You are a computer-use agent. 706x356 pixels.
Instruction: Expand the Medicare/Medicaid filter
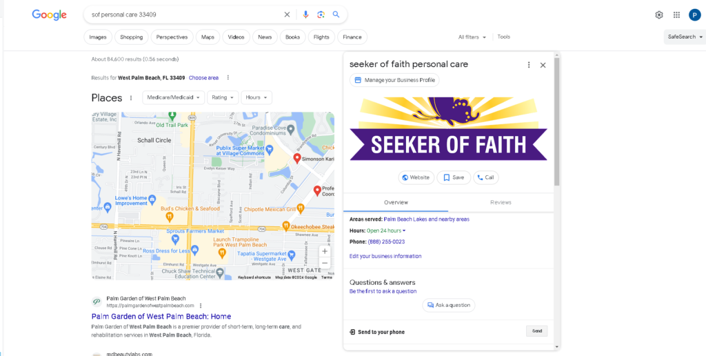tap(174, 97)
